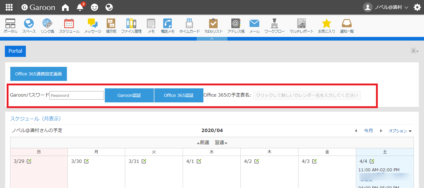Screen dimensions: 424x188
Task: Click the smiley face header icon
Action: pos(95,7)
